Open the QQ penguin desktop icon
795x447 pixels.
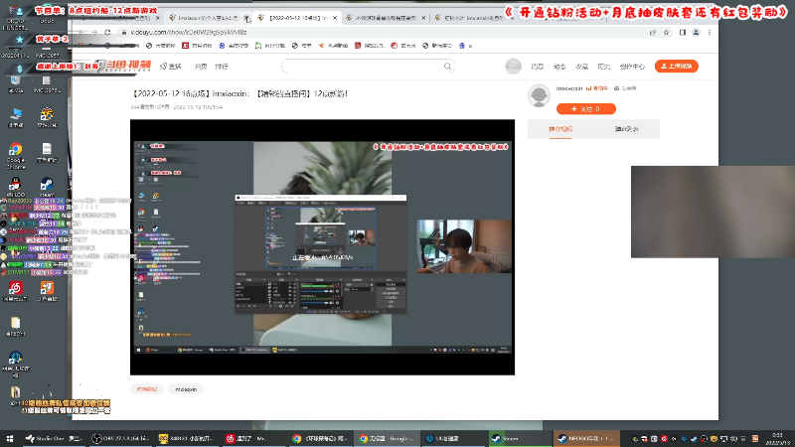[x=15, y=187]
